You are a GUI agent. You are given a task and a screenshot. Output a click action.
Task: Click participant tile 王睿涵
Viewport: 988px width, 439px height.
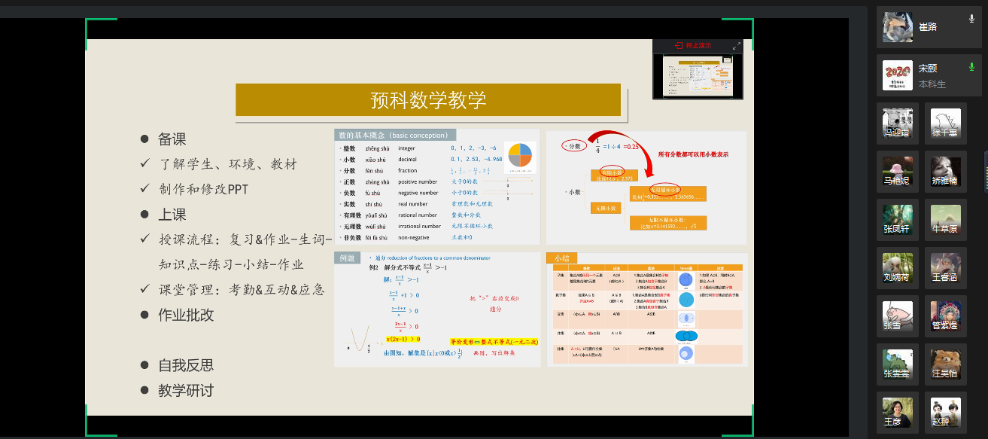pyautogui.click(x=946, y=268)
